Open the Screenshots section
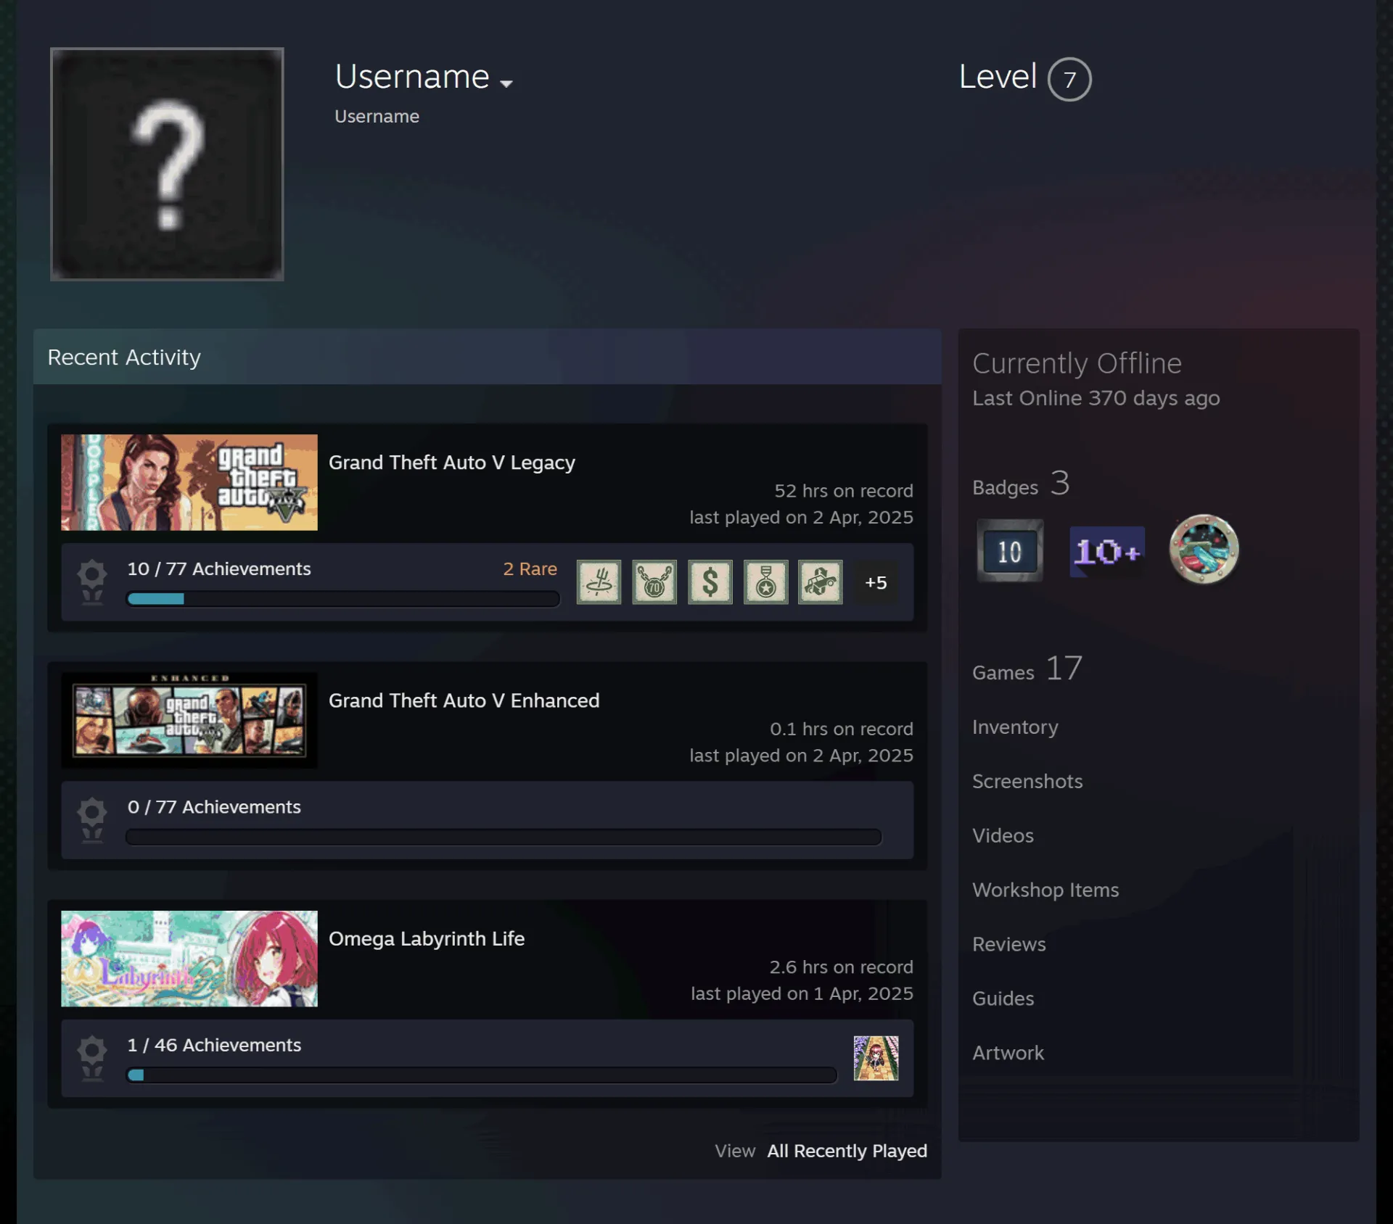Image resolution: width=1393 pixels, height=1224 pixels. click(x=1027, y=781)
